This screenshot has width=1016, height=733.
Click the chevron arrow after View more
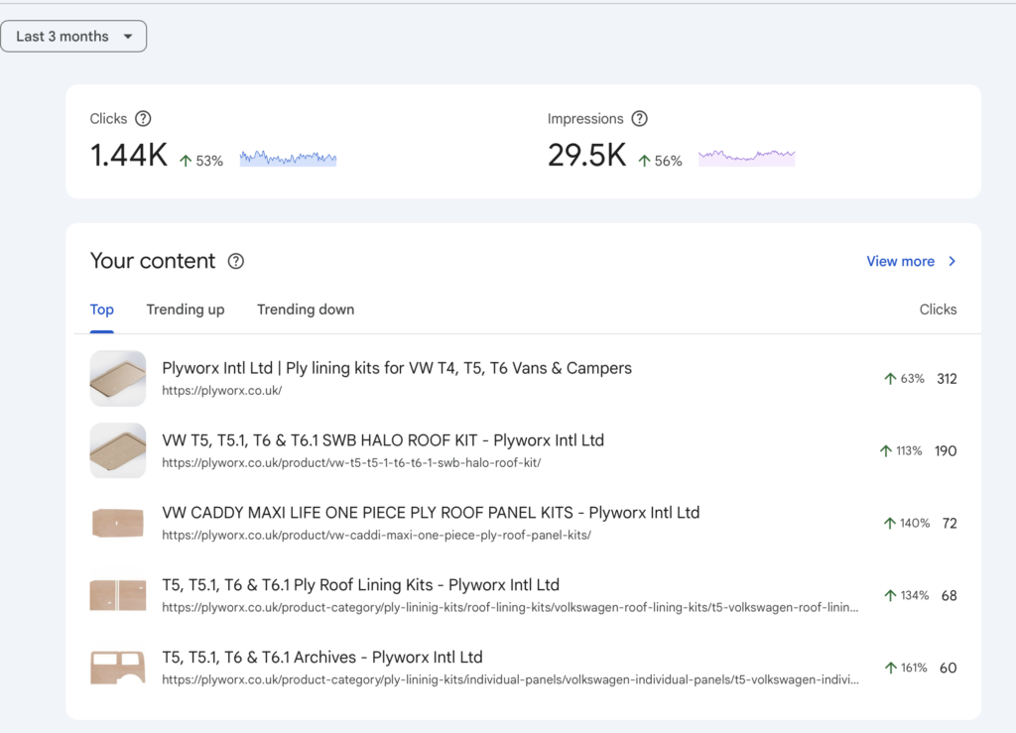(952, 261)
